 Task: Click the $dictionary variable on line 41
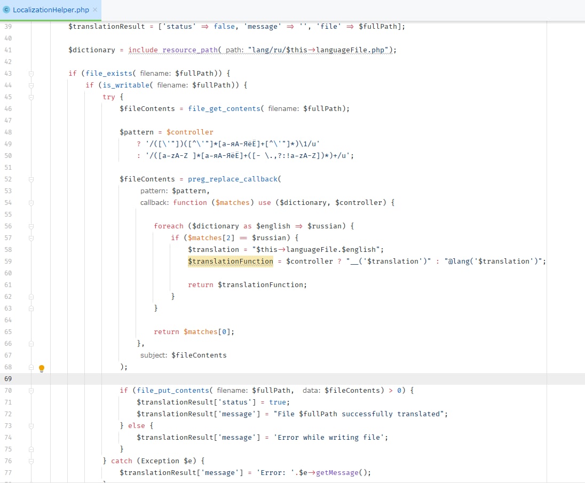point(92,50)
